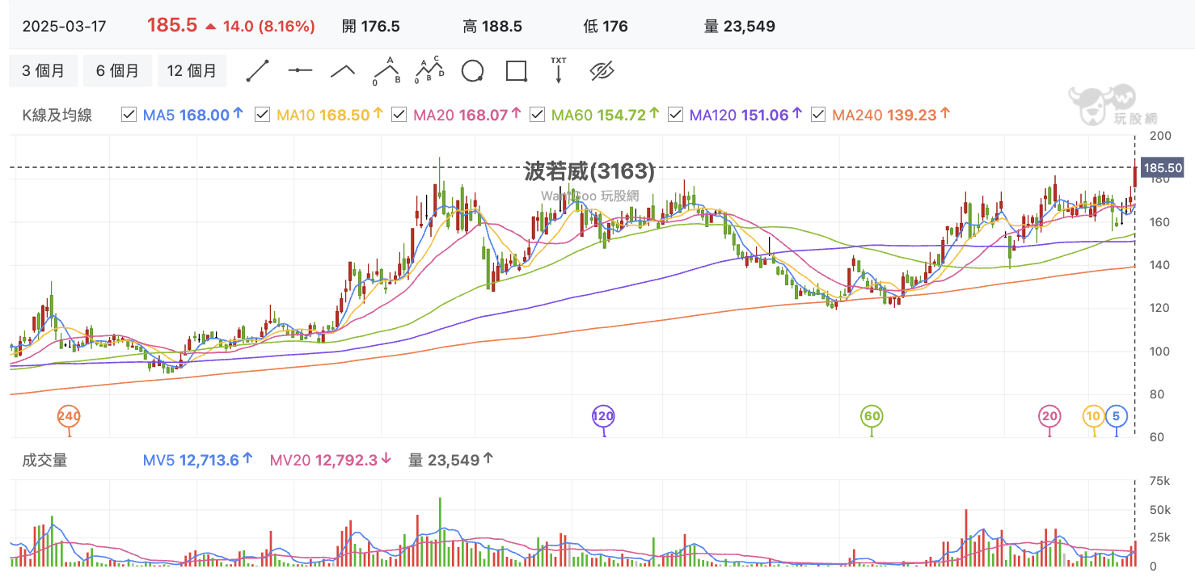The height and width of the screenshot is (577, 1195).
Task: Click the volume 量 23,549 in header
Action: pyautogui.click(x=740, y=26)
